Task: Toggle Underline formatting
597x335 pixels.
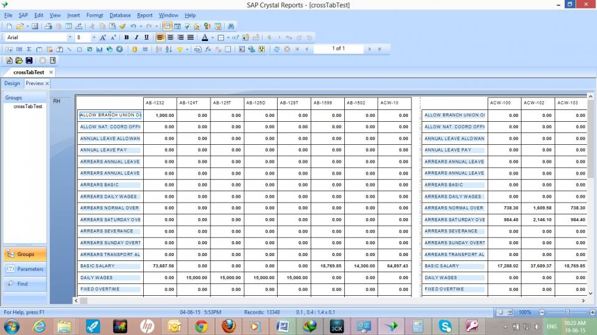Action: coord(146,38)
